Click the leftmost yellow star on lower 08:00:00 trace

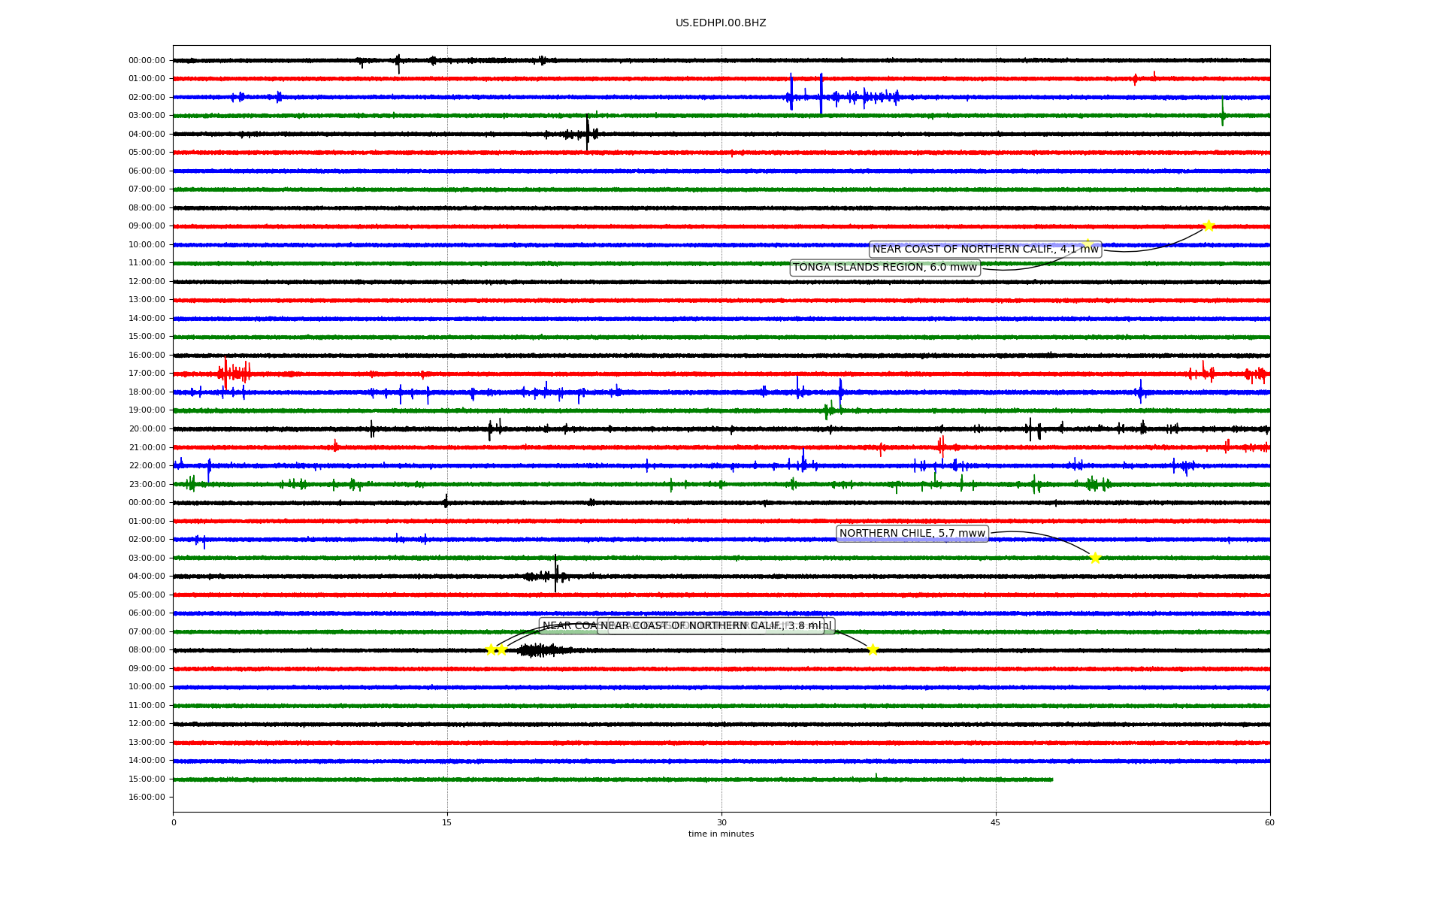coord(491,649)
